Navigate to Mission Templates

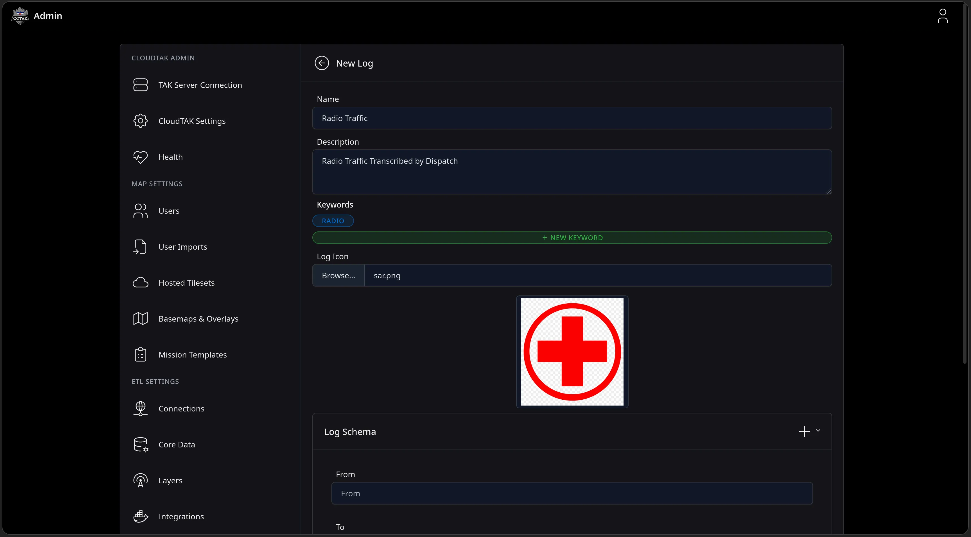coord(192,354)
